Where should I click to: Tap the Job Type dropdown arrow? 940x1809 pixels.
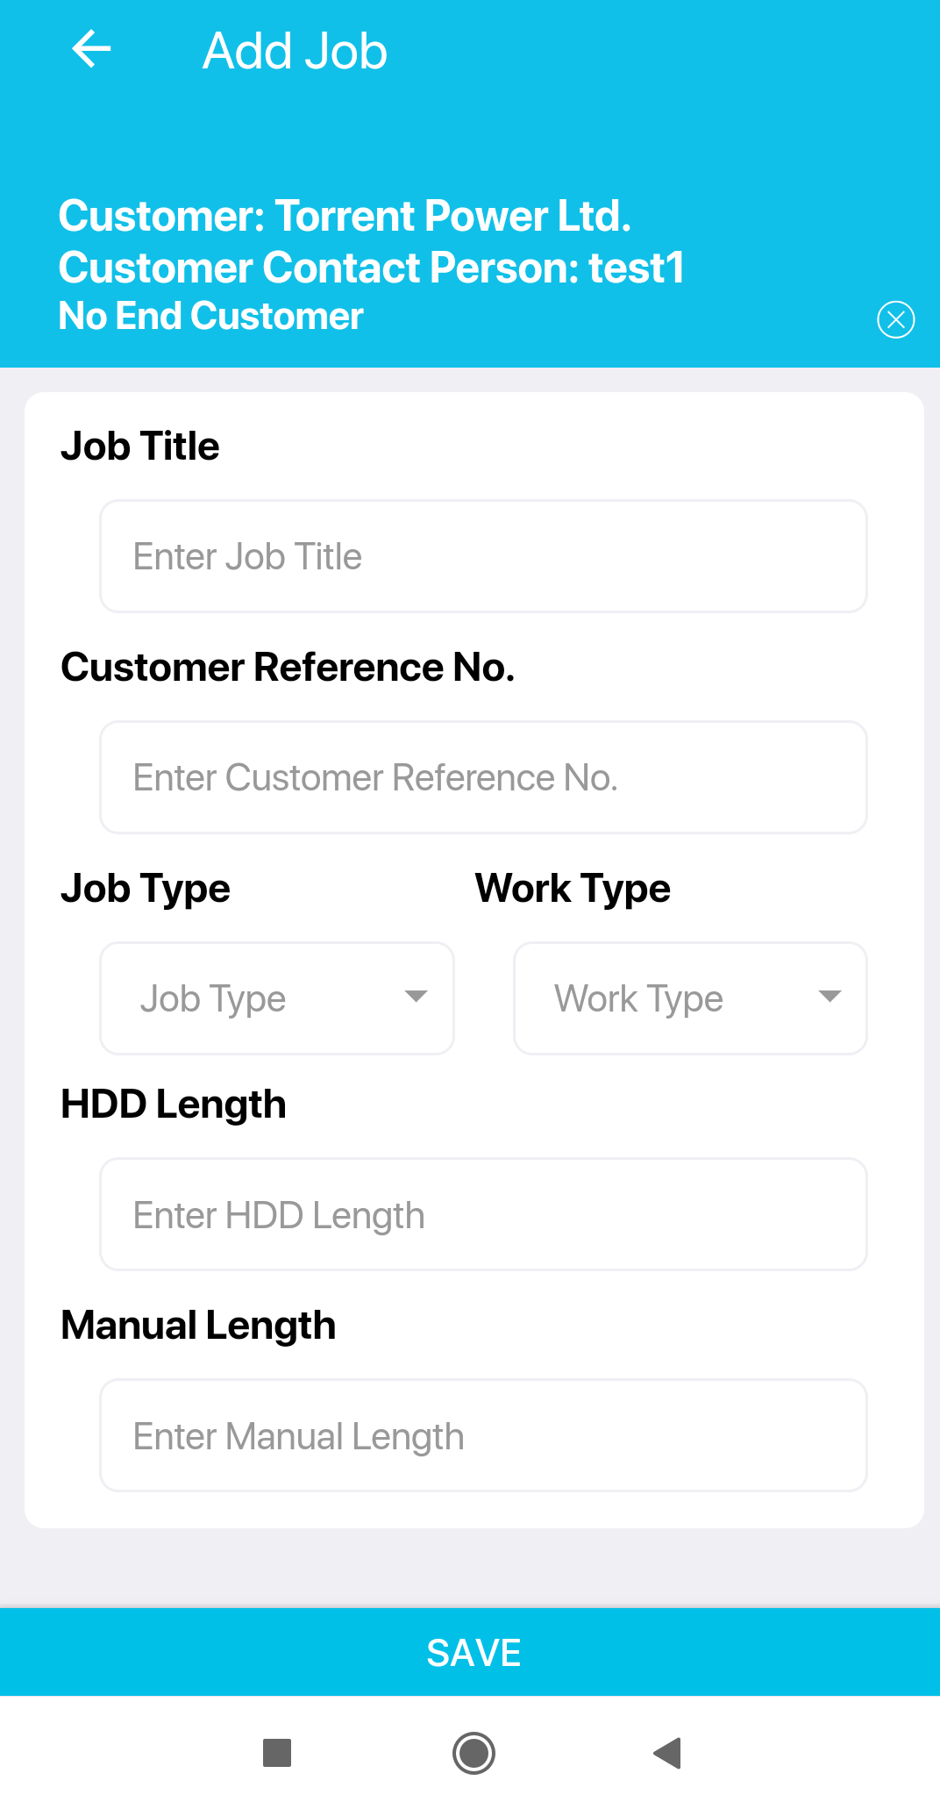tap(416, 996)
